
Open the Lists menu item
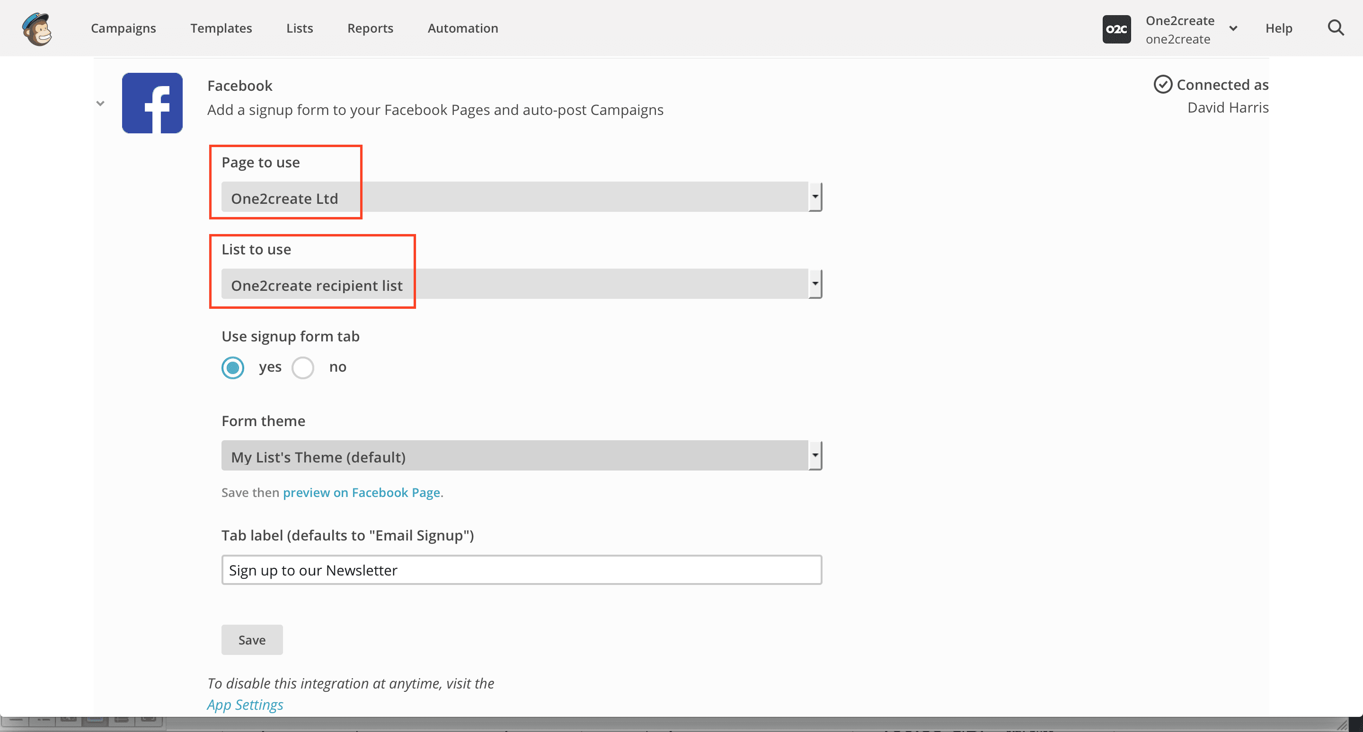point(300,28)
